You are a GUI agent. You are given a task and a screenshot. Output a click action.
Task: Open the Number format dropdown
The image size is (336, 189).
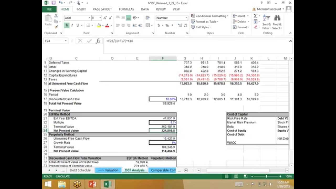coord(186,18)
